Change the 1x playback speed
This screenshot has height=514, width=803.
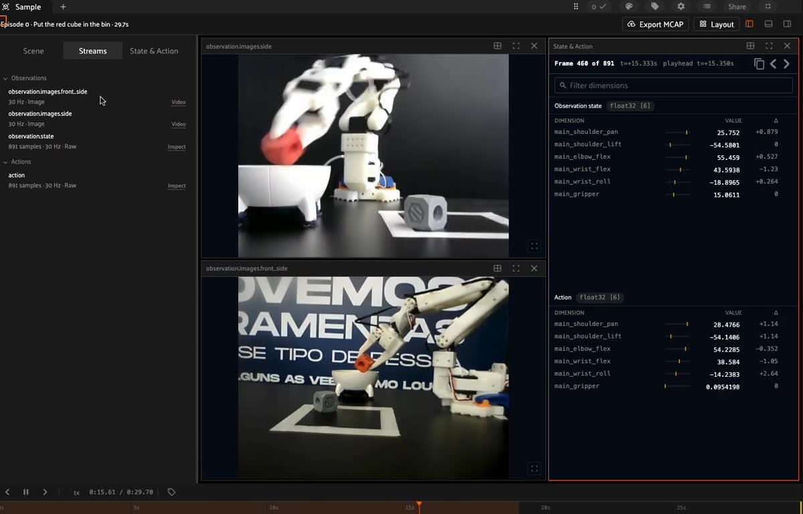pos(76,493)
